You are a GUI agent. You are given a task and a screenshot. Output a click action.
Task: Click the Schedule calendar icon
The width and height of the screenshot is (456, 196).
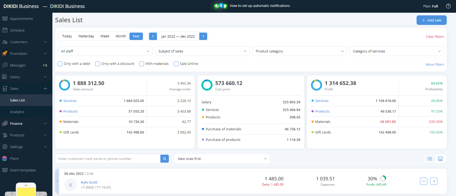click(x=5, y=30)
